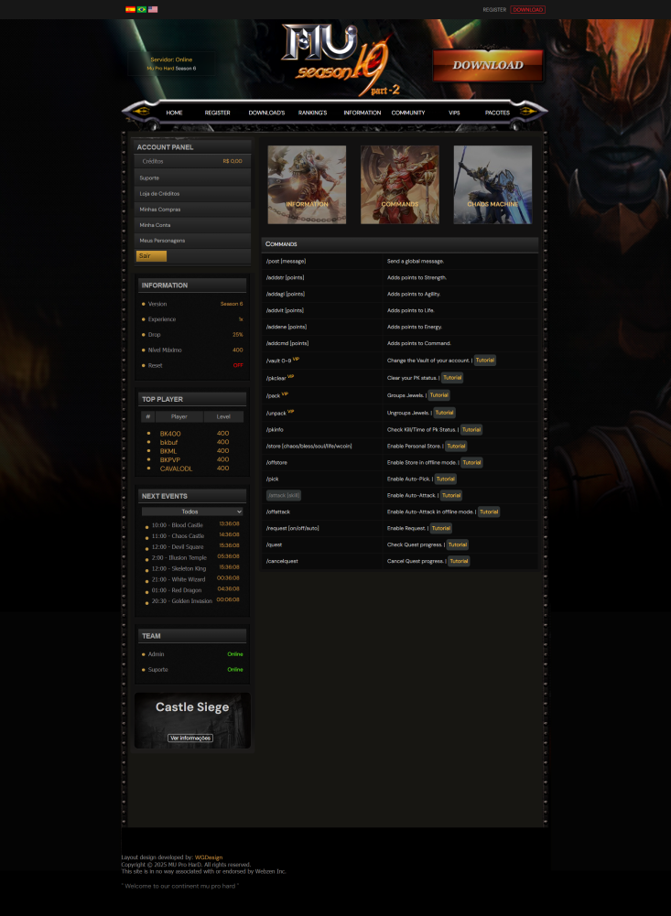The image size is (671, 916).
Task: Open Minhas Compras
Action: pos(192,210)
